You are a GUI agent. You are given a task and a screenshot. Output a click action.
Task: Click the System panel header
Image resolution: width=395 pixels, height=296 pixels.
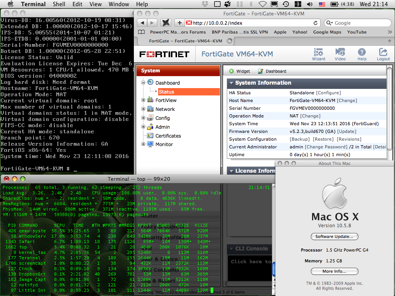(178, 71)
